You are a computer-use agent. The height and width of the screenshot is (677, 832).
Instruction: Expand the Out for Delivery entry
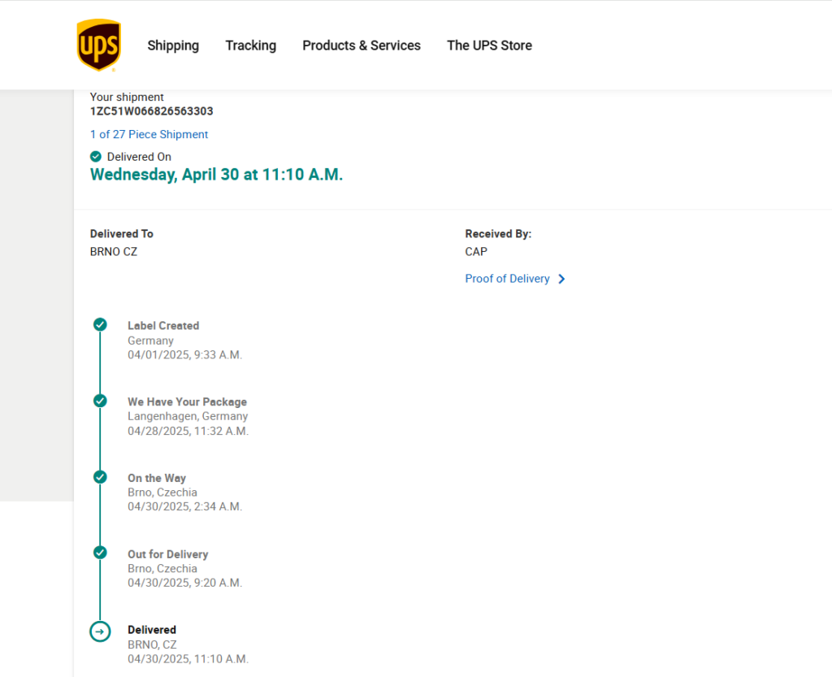[168, 553]
